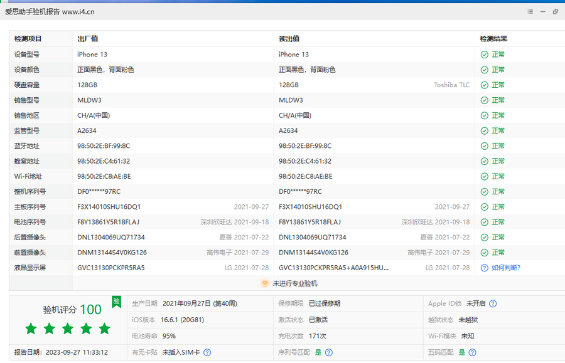Select A2634 in the 读出值 column
565x363 pixels.
pos(288,130)
